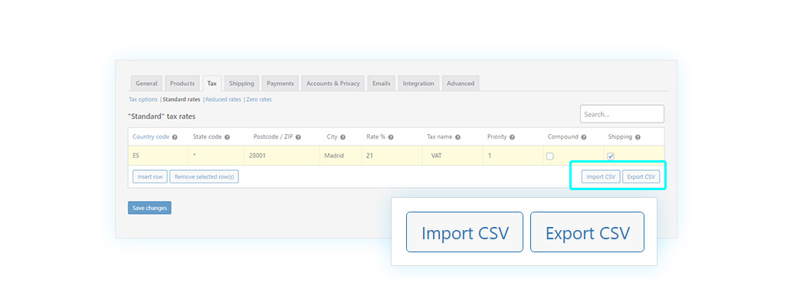Go to Reduced rates link
Viewport: 800px width, 296px height.
[x=223, y=100]
